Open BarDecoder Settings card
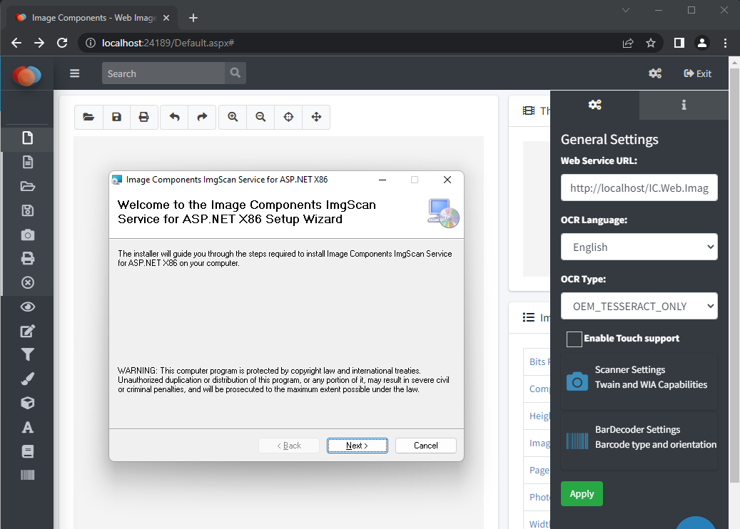This screenshot has width=740, height=529. click(x=639, y=441)
